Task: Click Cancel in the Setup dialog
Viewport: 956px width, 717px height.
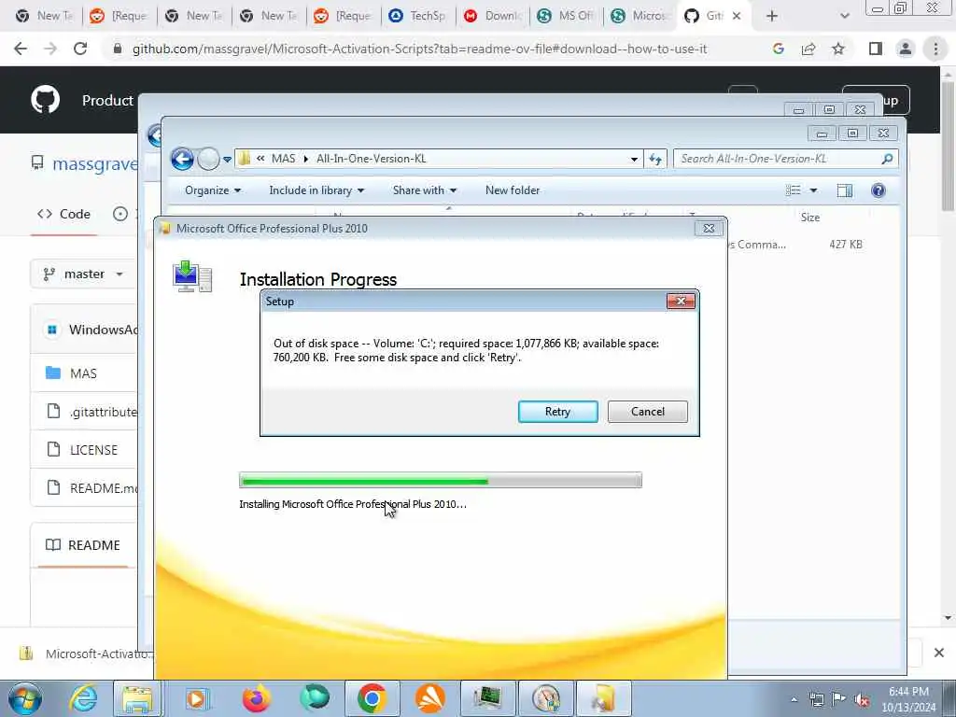Action: click(648, 412)
